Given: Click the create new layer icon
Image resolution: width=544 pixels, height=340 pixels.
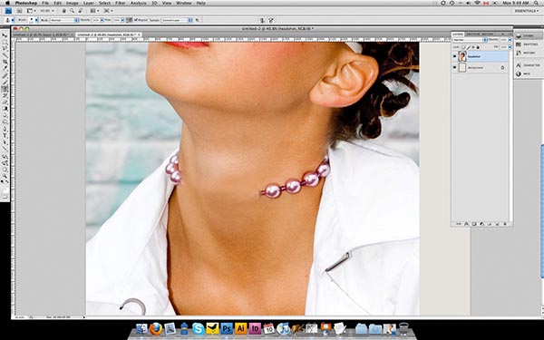Looking at the screenshot, I should 497,224.
